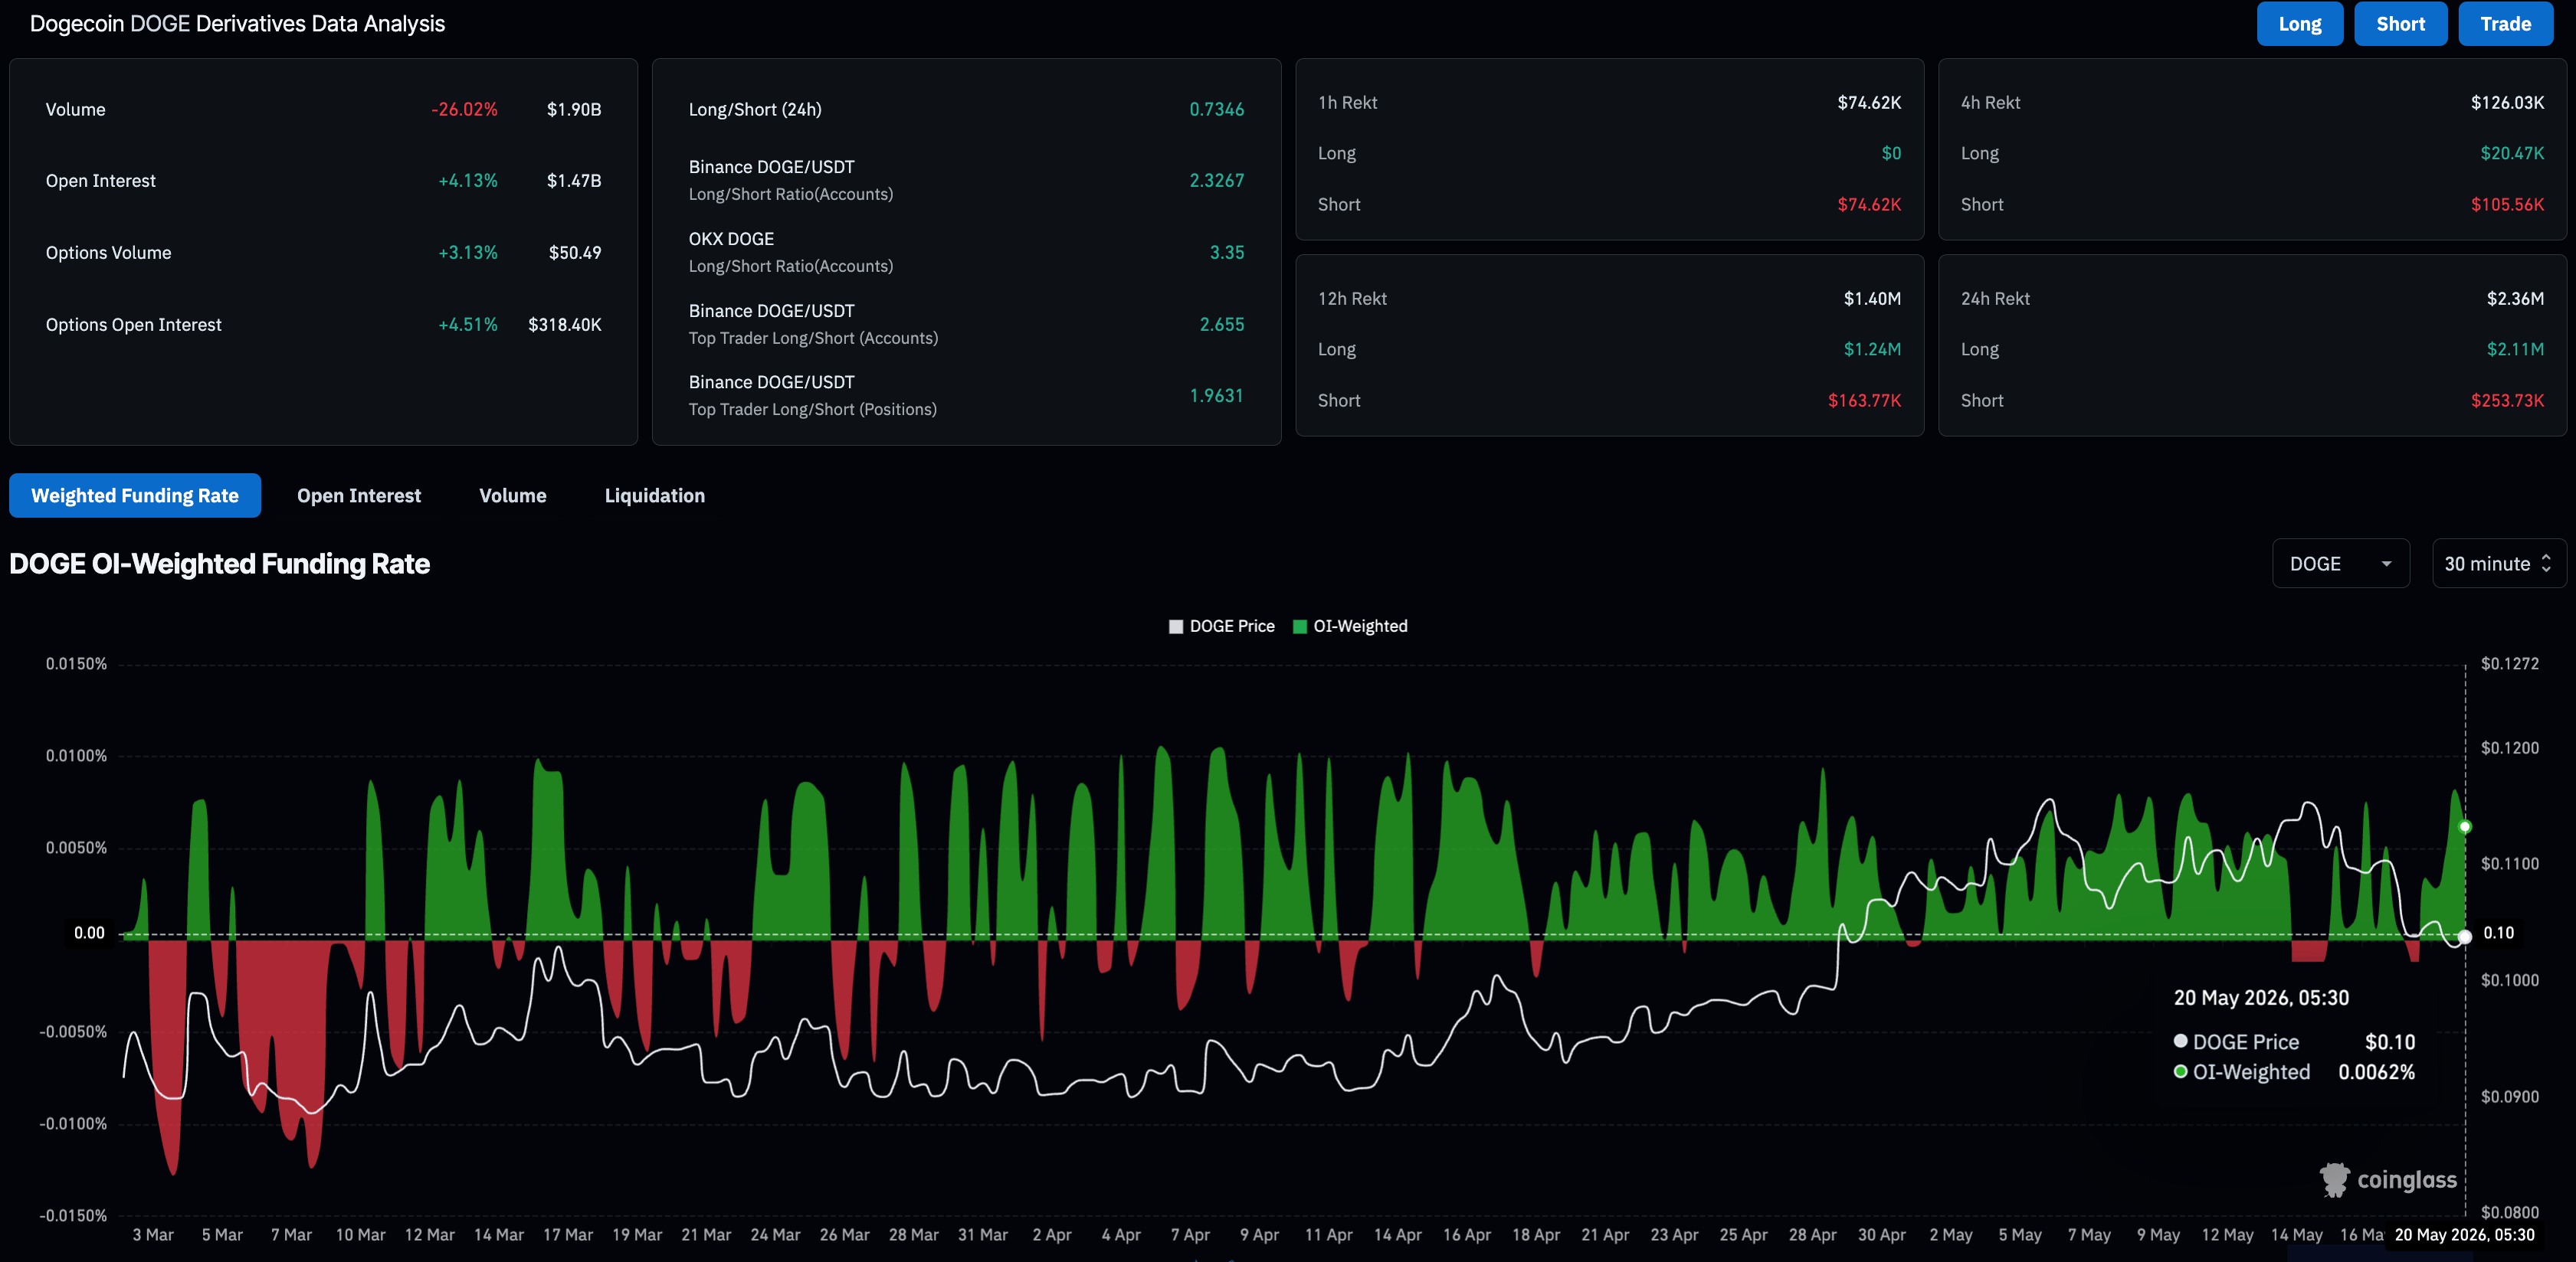Click the 20 May 2026, 05:30 axis date label

point(2464,1235)
